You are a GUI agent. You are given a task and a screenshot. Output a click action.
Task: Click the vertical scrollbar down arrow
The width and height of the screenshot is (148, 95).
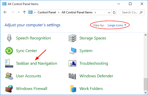tap(145, 93)
